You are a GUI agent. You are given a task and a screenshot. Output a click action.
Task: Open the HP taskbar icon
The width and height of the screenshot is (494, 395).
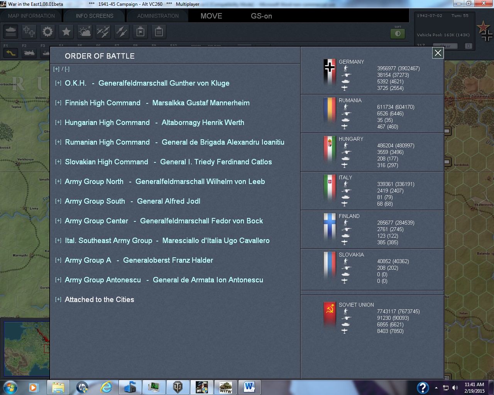click(82, 387)
